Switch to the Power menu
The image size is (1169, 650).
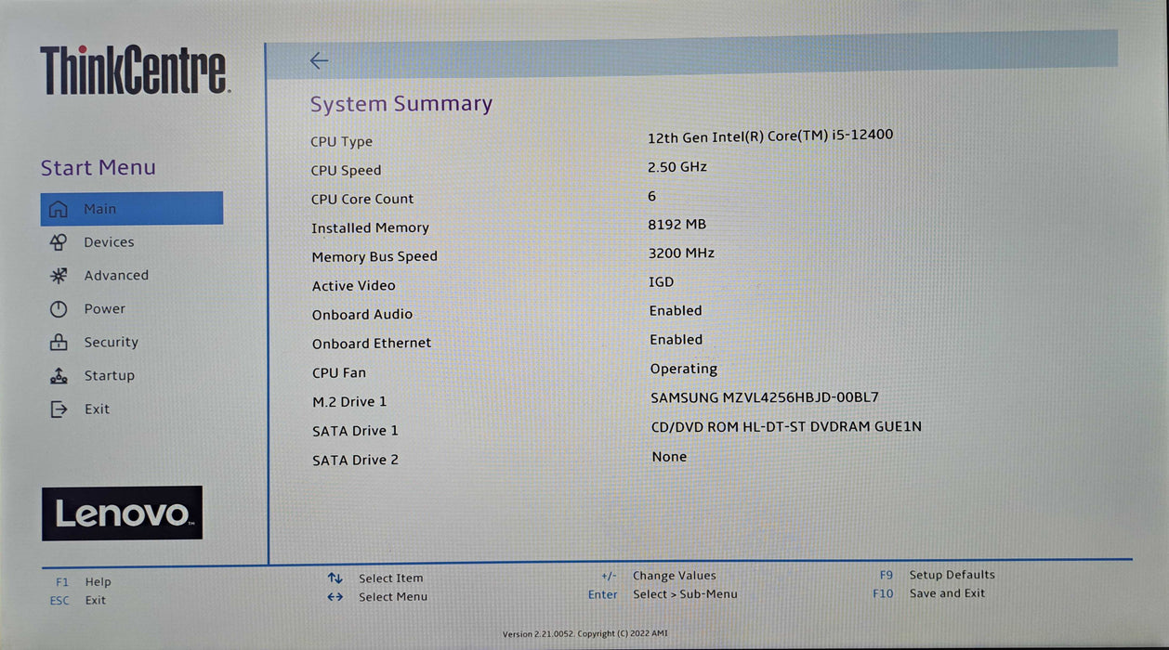[104, 309]
